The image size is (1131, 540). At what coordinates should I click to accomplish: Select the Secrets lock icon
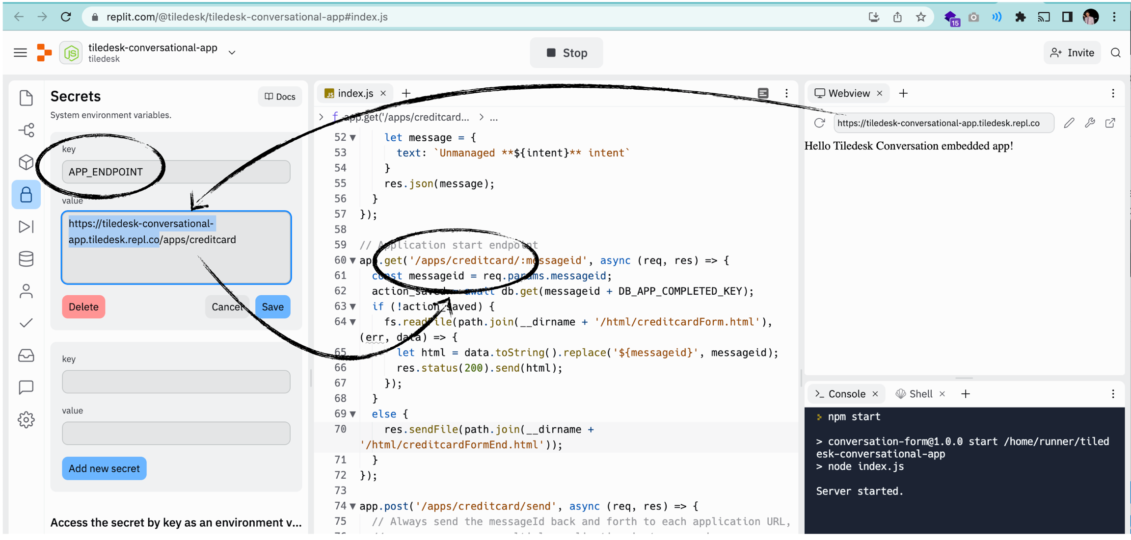pos(26,195)
